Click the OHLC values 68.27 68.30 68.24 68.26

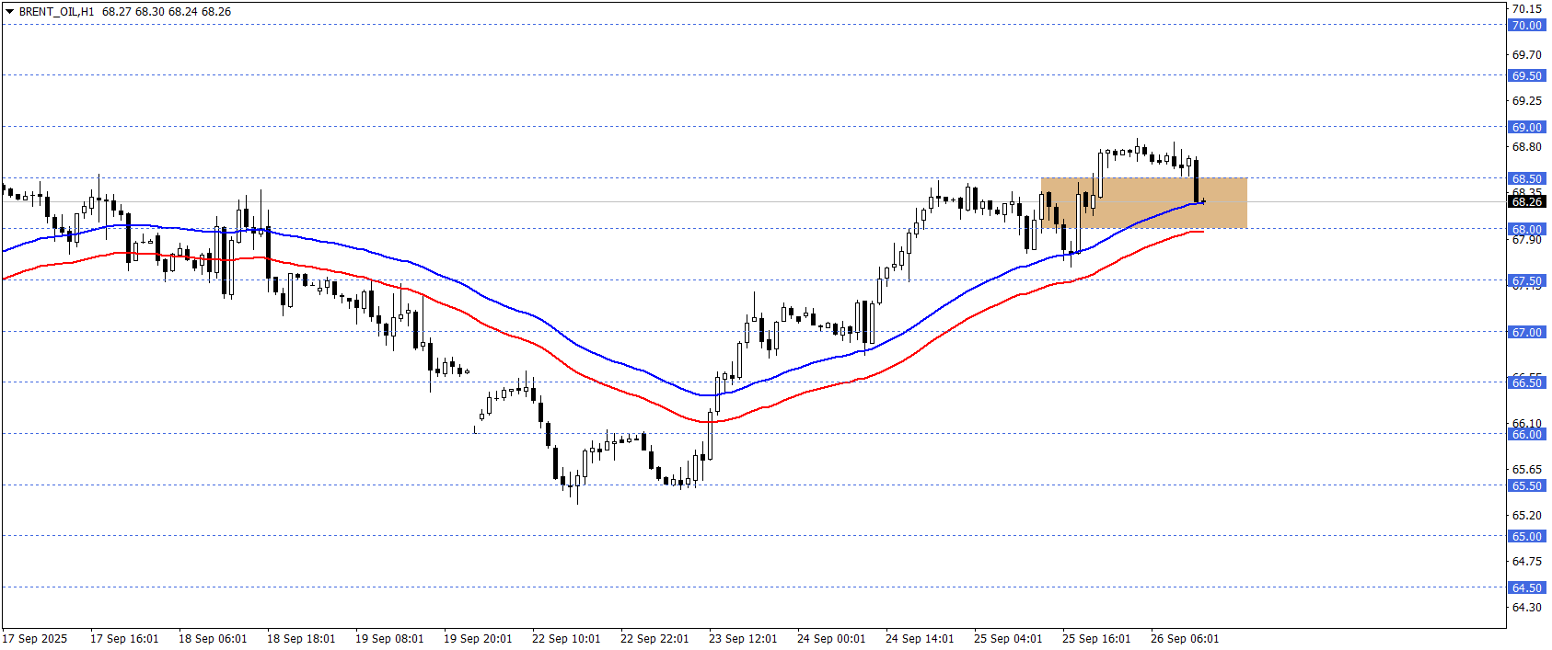click(x=167, y=12)
